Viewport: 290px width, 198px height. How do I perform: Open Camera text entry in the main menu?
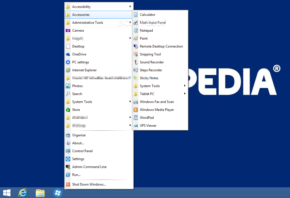coord(78,31)
